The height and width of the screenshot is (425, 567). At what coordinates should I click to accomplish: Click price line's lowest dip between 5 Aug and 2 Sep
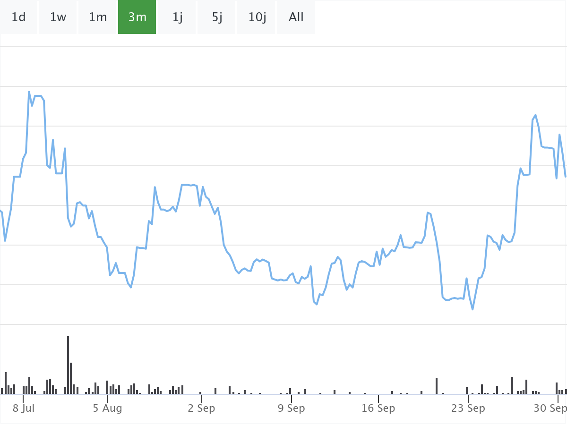[x=131, y=287]
